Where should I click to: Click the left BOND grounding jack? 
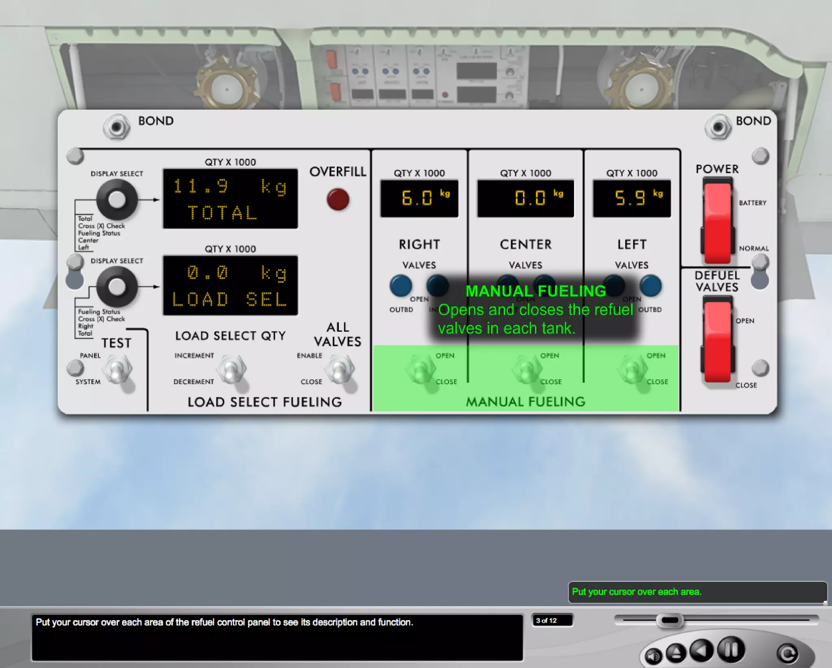pos(117,127)
